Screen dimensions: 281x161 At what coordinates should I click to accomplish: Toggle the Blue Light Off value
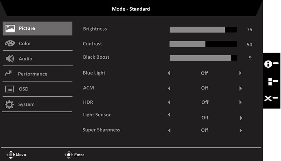pos(204,73)
